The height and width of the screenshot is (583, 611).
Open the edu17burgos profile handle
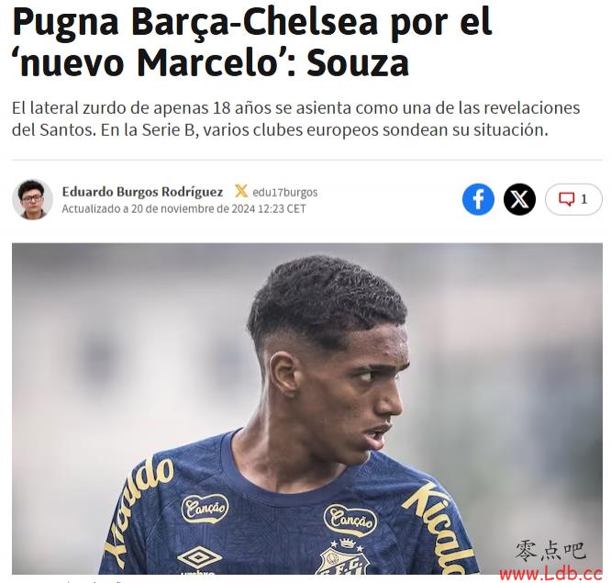[284, 192]
